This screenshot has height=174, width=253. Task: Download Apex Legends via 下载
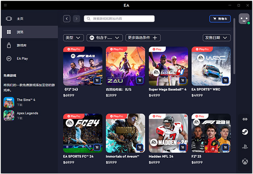pyautogui.click(x=20, y=118)
